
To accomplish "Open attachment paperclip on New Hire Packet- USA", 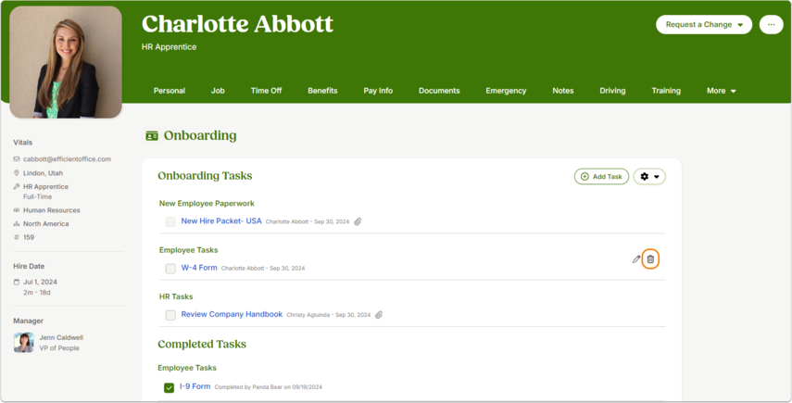I will pos(358,221).
